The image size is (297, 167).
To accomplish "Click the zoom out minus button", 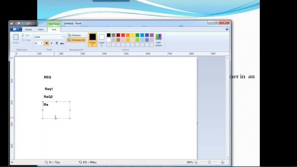I will tap(196, 162).
